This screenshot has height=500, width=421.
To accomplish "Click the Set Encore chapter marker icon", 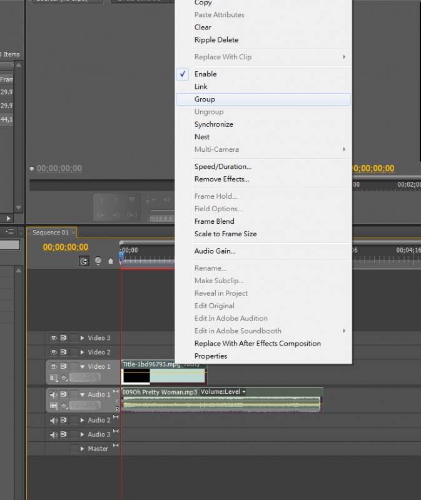I will pos(98,261).
